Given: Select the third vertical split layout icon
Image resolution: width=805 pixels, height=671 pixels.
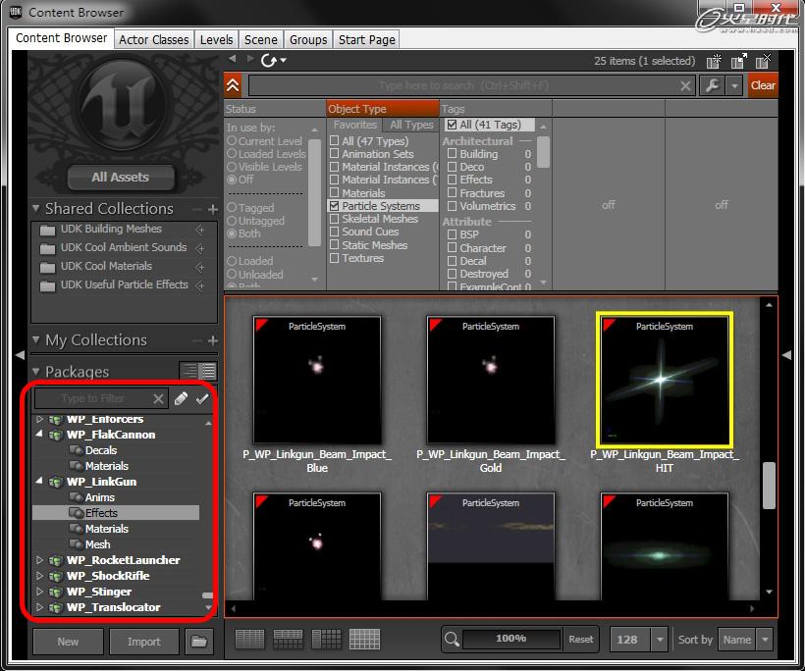Looking at the screenshot, I should click(x=327, y=640).
